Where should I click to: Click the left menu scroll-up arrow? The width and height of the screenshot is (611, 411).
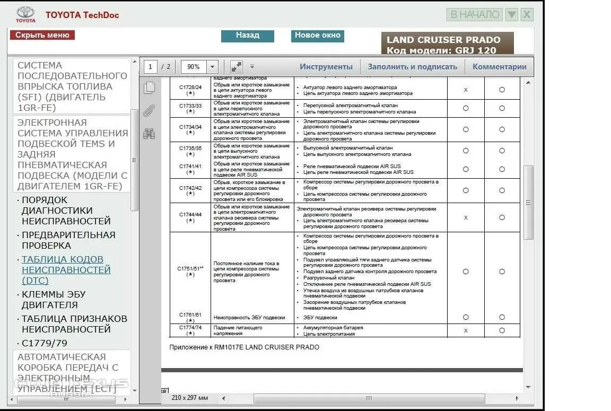point(134,62)
